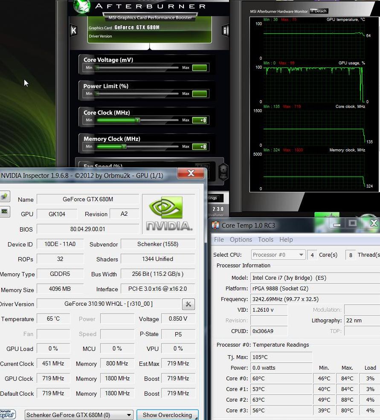Open Core Temp File menu

(219, 240)
